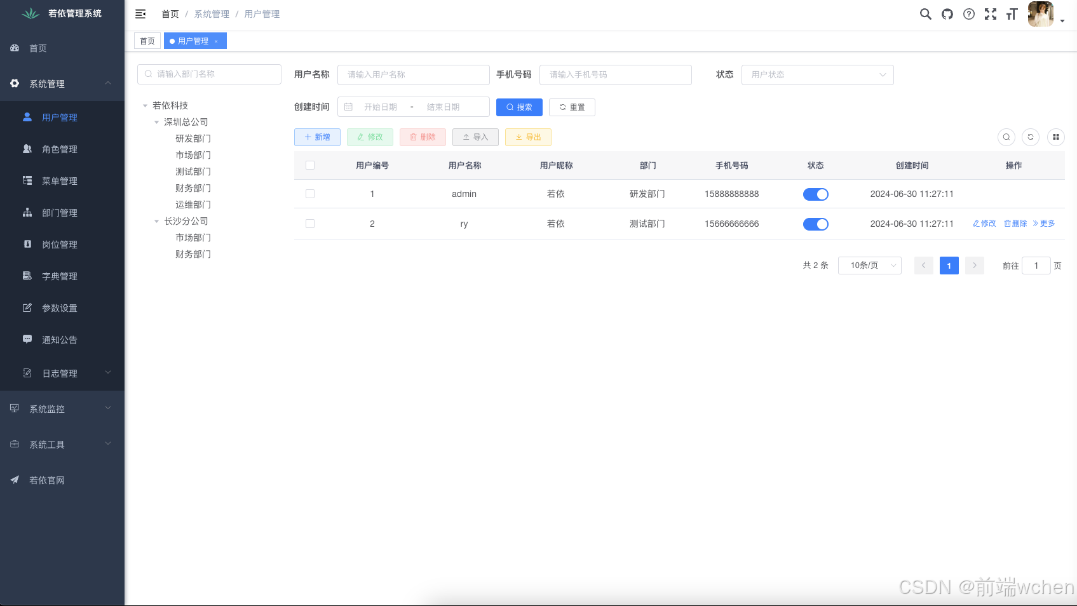Enter fullscreen mode
The image size is (1077, 606).
[991, 14]
